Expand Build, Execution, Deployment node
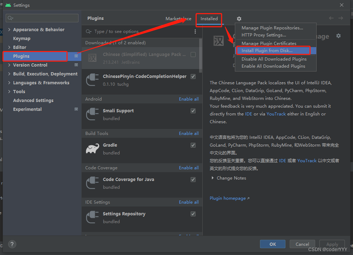 tap(9, 74)
